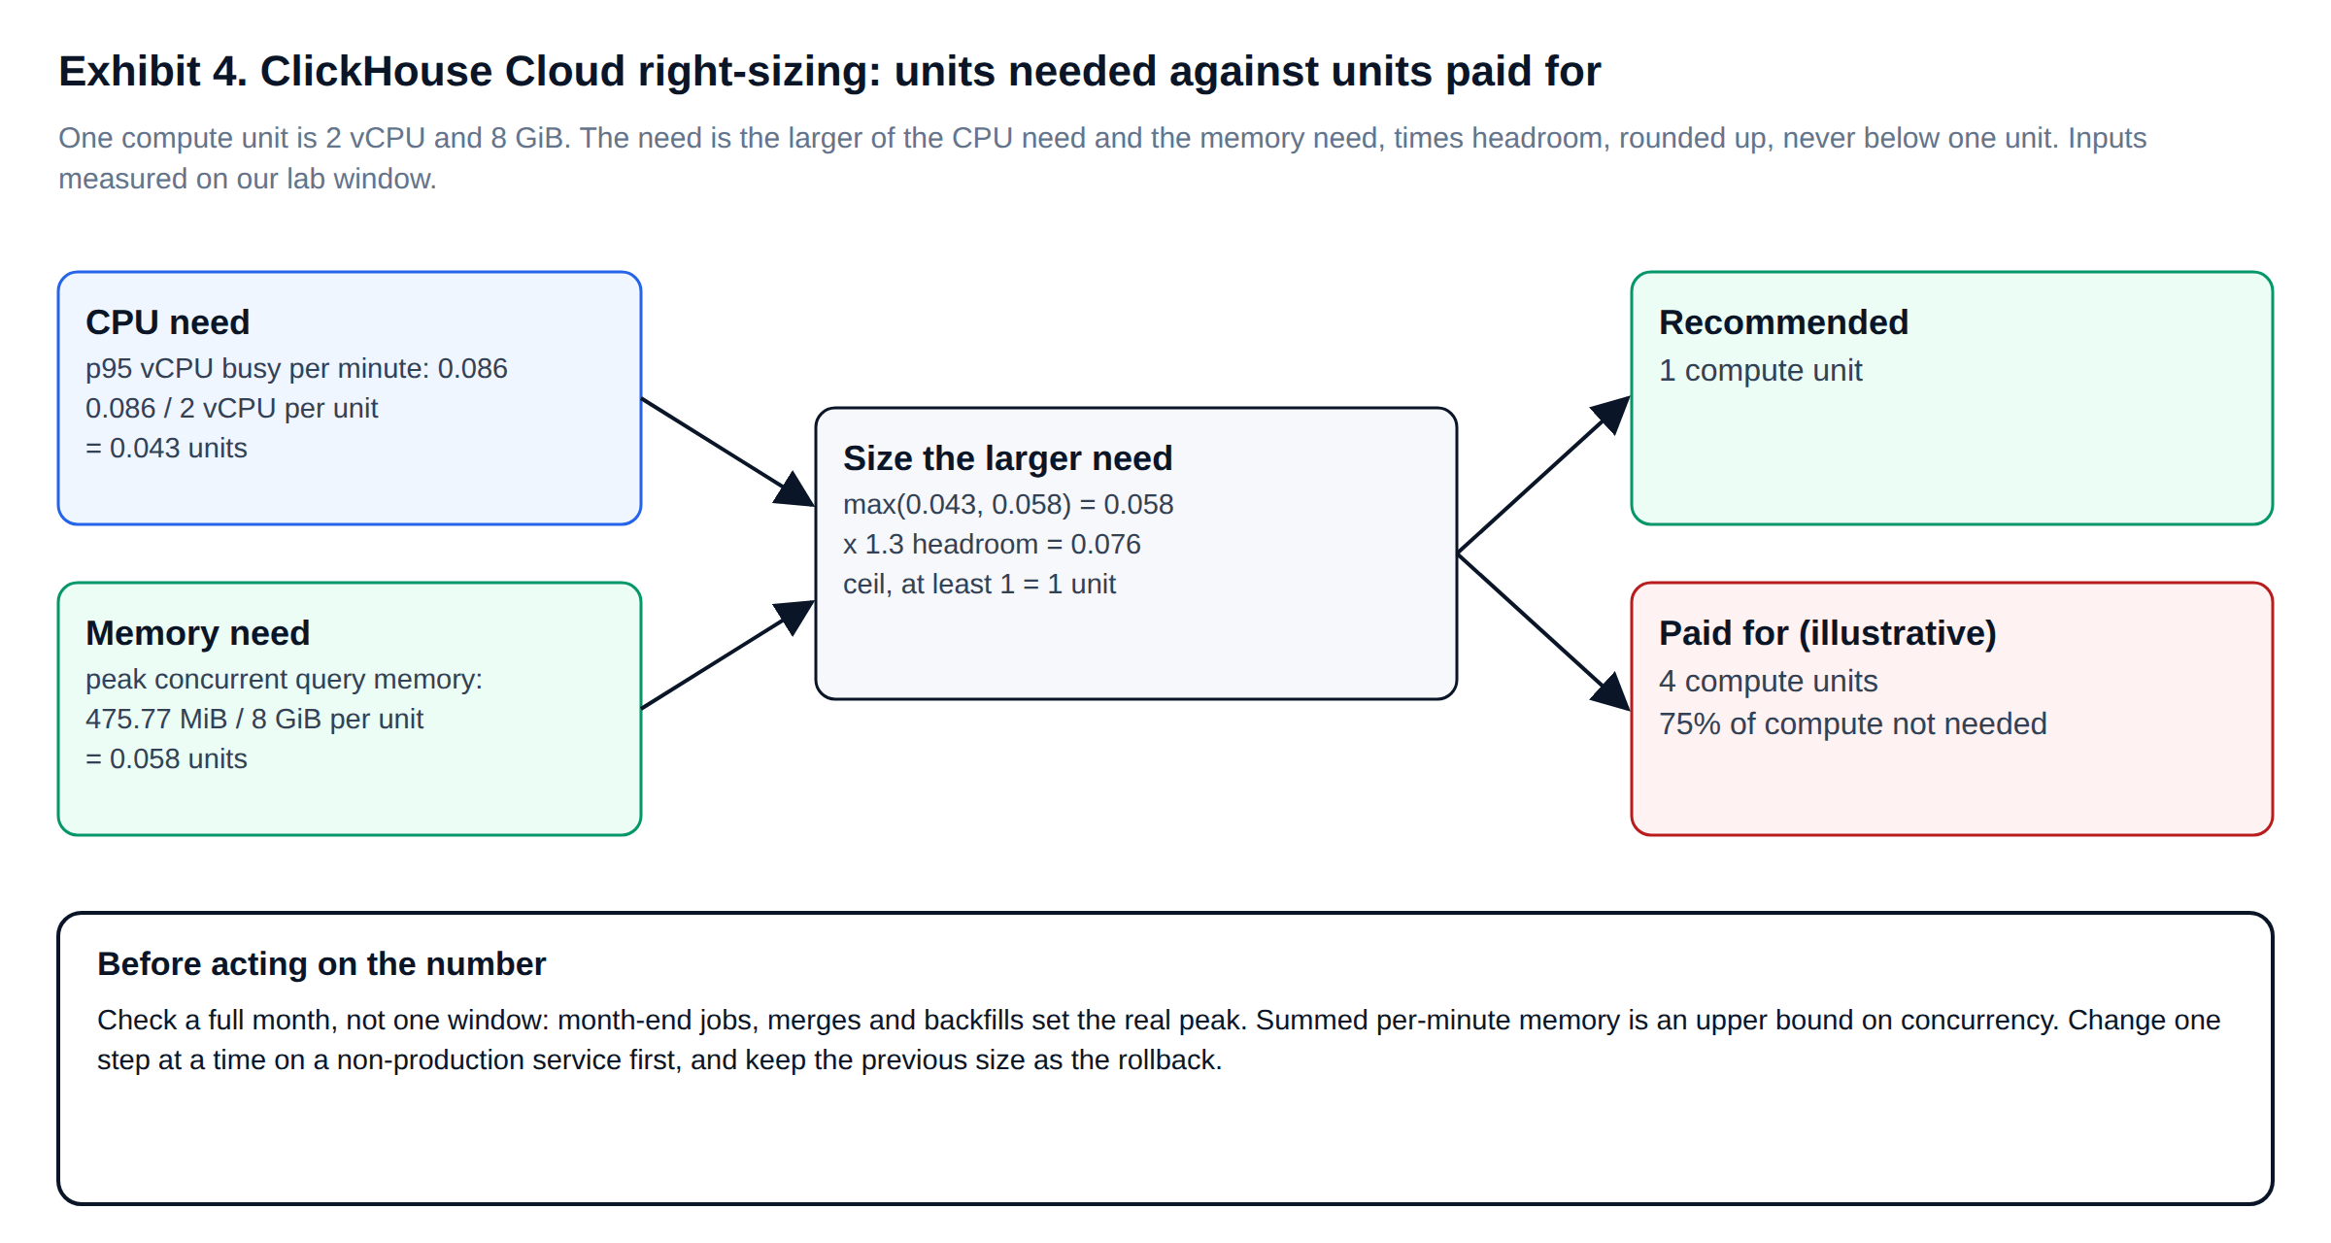This screenshot has width=2331, height=1243.
Task: Click the Recommended box heading
Action: (1783, 322)
